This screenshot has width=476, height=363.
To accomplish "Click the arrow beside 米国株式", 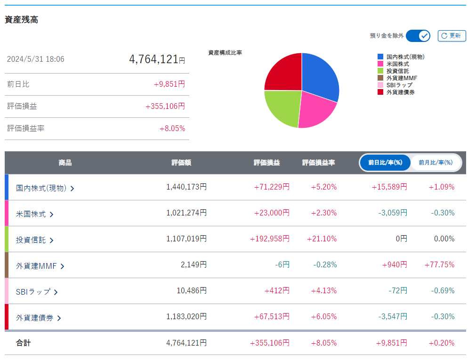I will pyautogui.click(x=51, y=214).
